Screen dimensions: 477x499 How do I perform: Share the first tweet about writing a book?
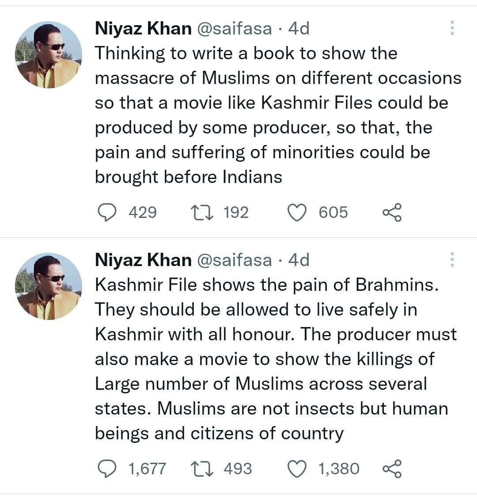tap(392, 213)
